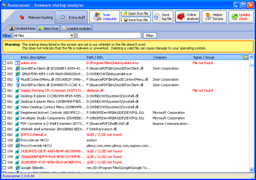256x180 pixels.
Task: Sort by the Company column header
Action: [172, 58]
